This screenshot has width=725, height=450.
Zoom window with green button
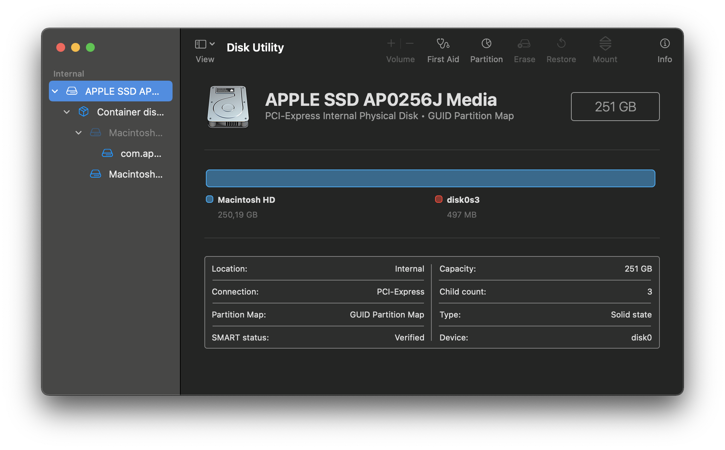click(x=90, y=47)
